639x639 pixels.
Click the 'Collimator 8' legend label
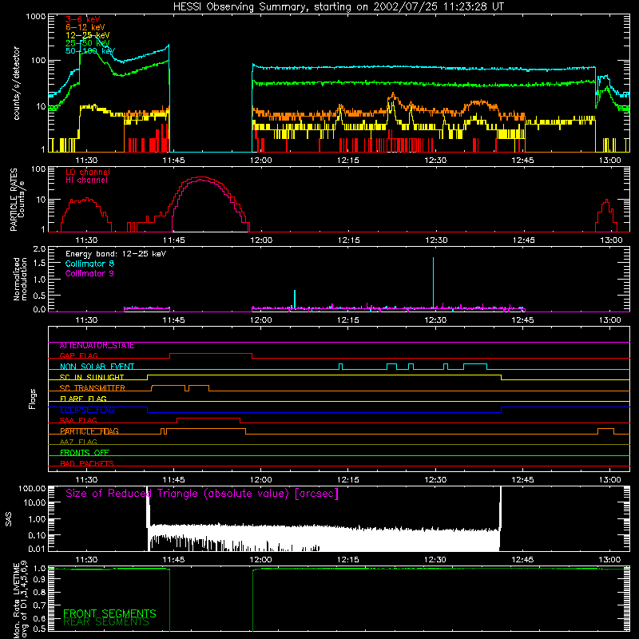tap(89, 264)
